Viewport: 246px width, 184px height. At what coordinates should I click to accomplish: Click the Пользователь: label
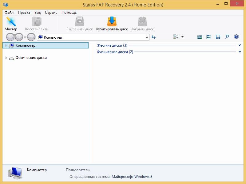click(78, 170)
